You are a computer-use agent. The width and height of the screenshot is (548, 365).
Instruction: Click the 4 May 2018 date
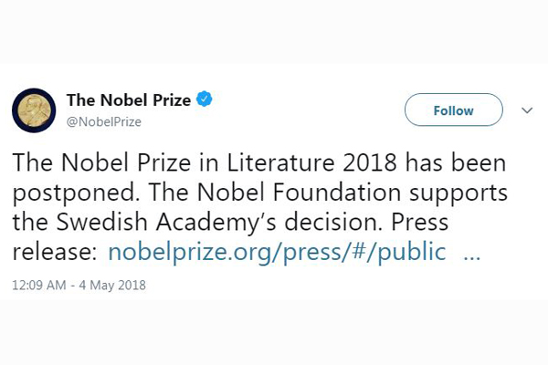click(112, 286)
